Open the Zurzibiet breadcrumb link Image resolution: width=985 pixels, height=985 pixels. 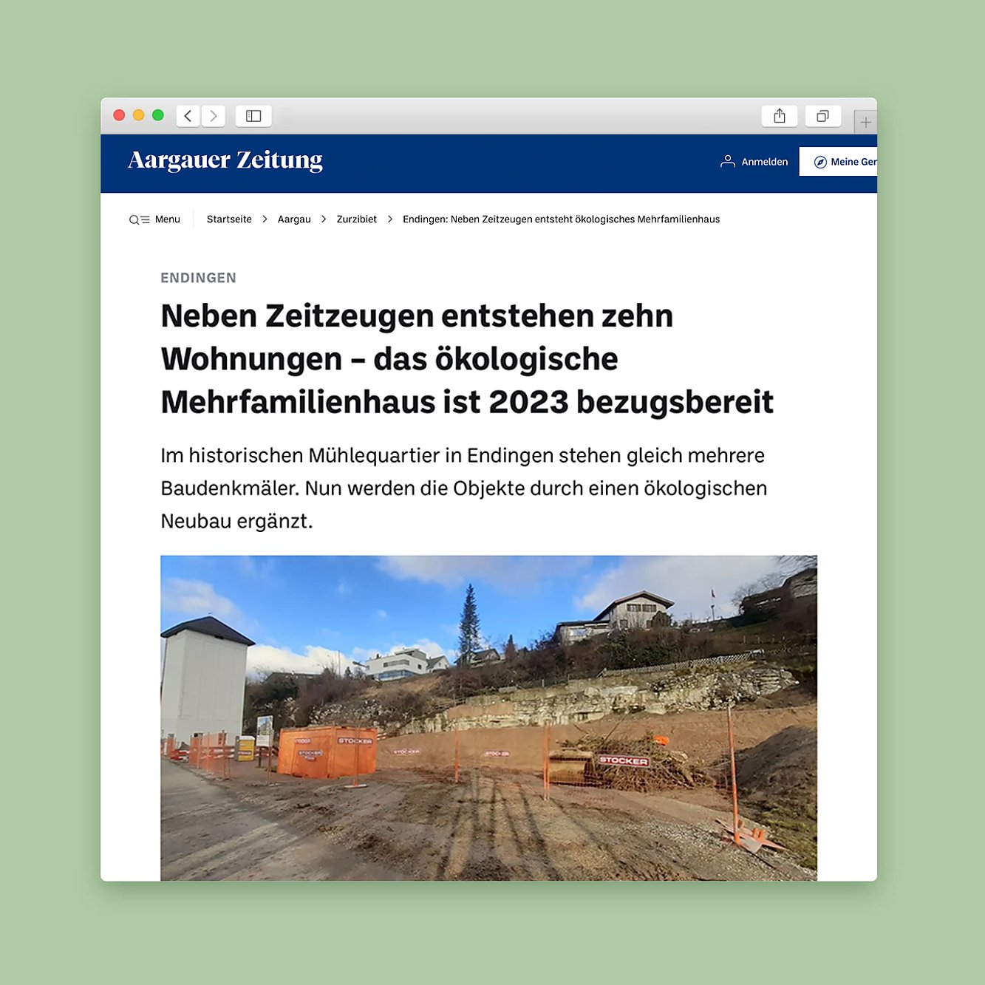[x=356, y=219]
